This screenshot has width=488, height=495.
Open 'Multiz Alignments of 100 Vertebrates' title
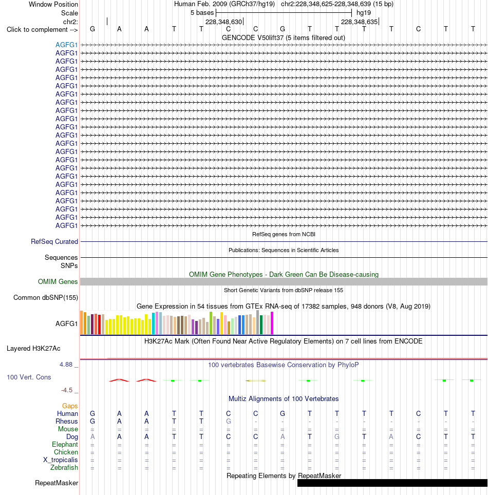click(284, 398)
